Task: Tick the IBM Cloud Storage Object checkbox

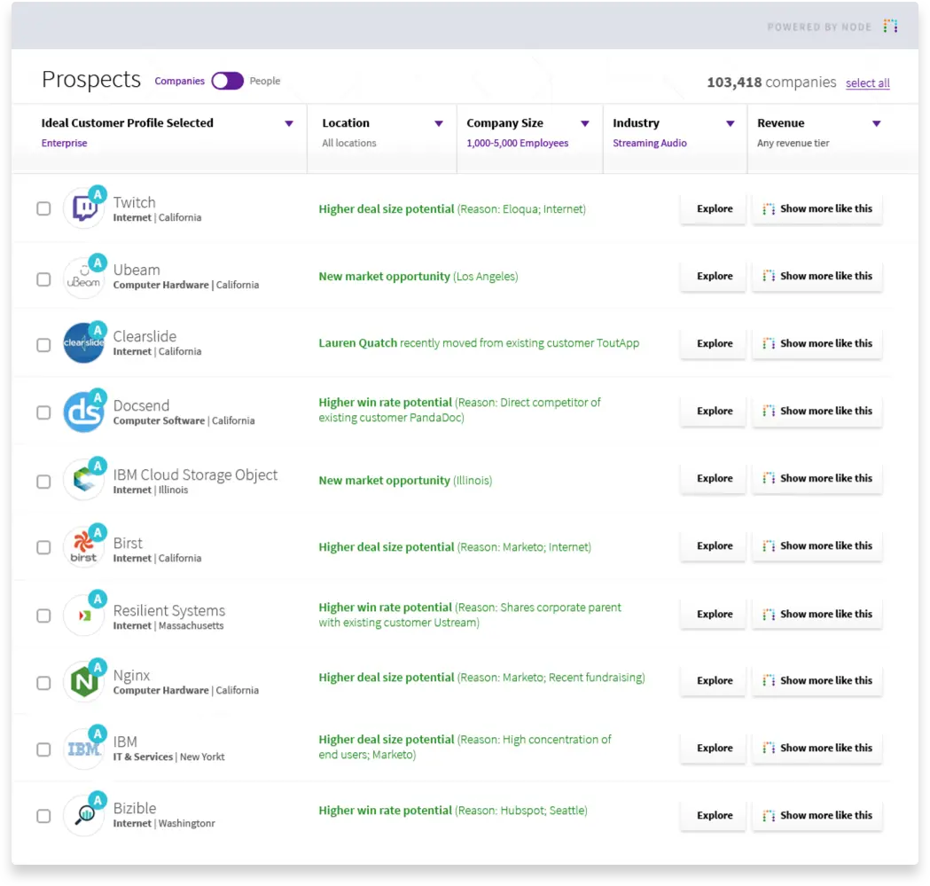Action: (x=44, y=482)
